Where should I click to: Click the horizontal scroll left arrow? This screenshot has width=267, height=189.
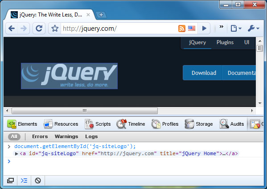(x=7, y=111)
